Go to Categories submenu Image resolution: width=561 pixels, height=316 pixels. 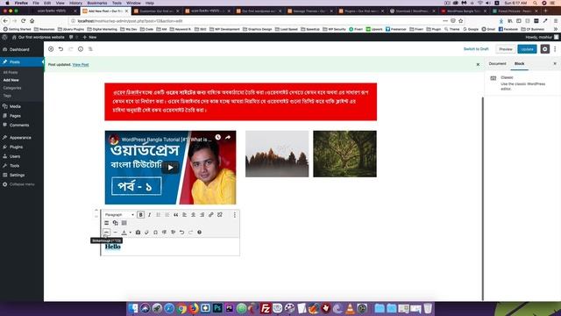12,88
